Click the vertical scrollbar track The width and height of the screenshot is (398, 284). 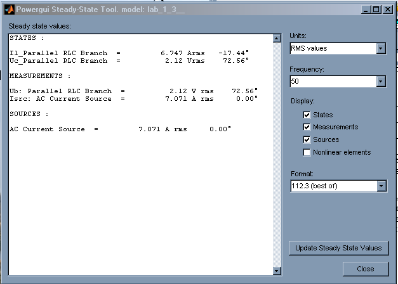pos(277,155)
